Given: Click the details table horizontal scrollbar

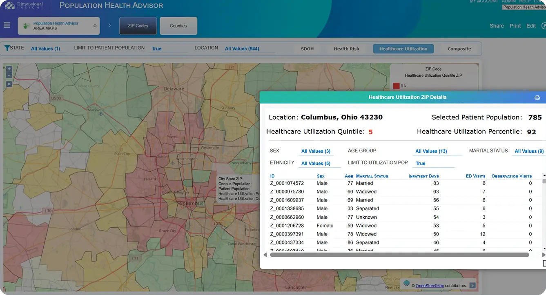Looking at the screenshot, I should [399, 255].
